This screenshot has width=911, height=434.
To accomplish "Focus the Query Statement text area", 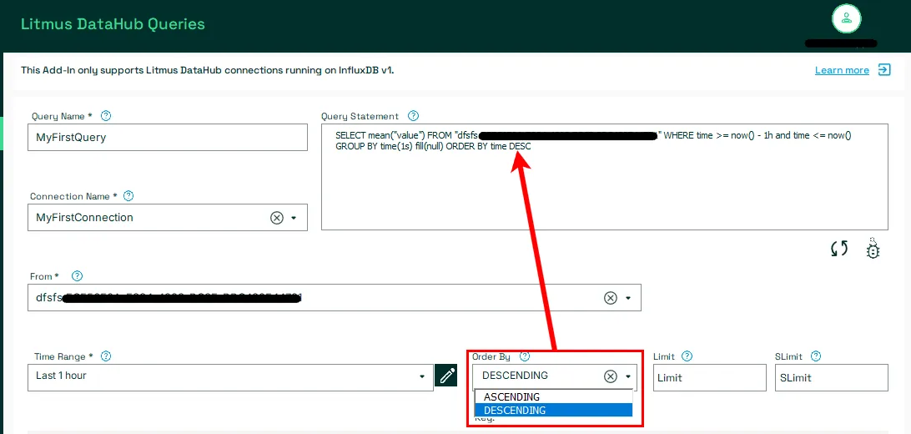I will tap(605, 177).
